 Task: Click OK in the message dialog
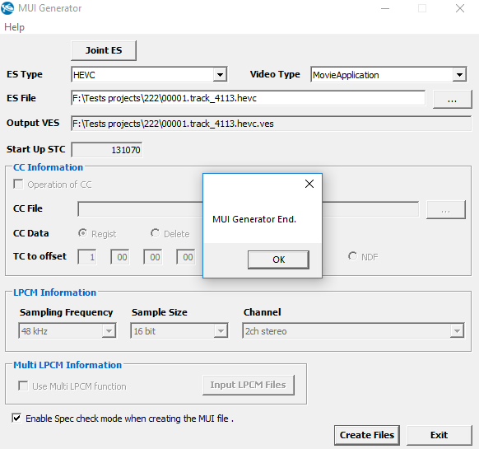(x=278, y=260)
